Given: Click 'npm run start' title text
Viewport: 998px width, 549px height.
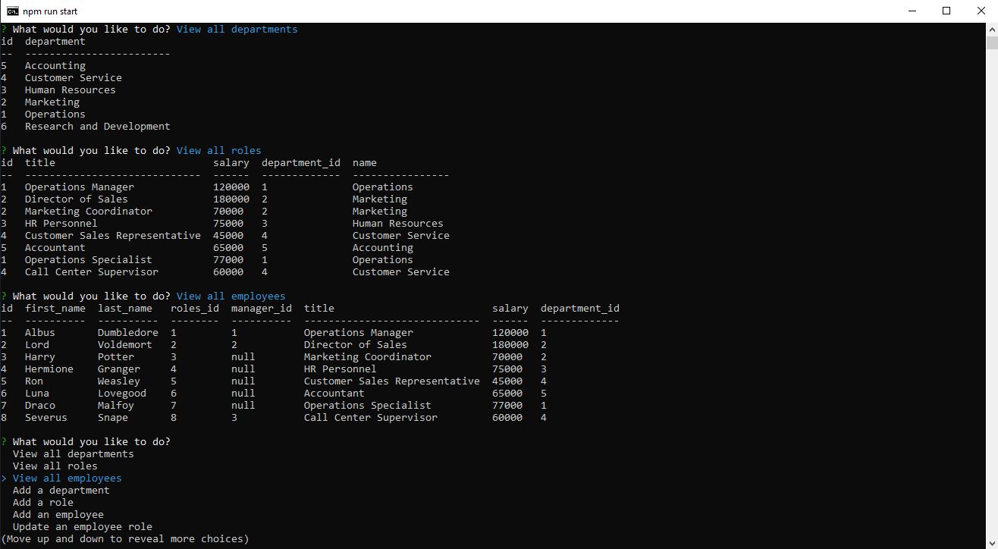Looking at the screenshot, I should [50, 11].
